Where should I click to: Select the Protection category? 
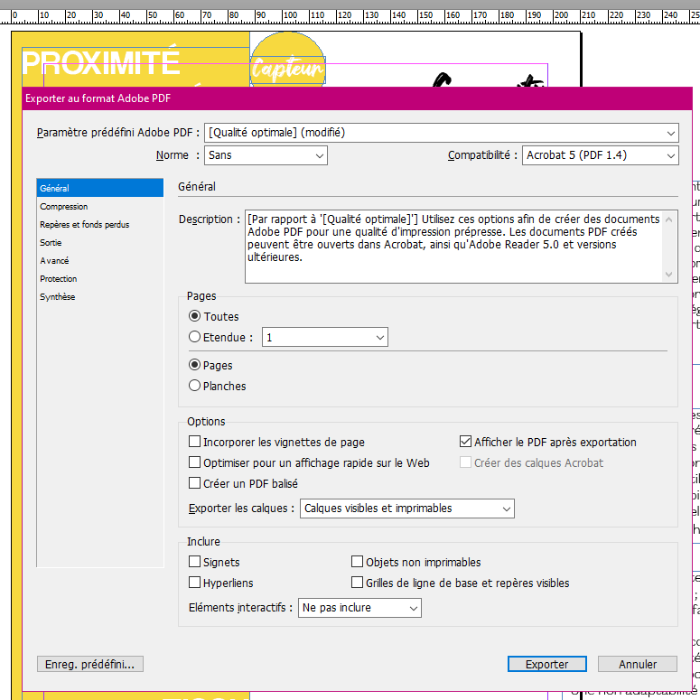tap(100, 278)
